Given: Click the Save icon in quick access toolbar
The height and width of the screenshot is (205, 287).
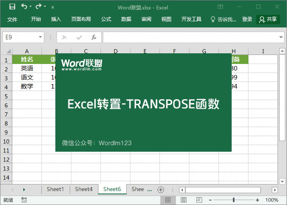Looking at the screenshot, I should pyautogui.click(x=12, y=7).
